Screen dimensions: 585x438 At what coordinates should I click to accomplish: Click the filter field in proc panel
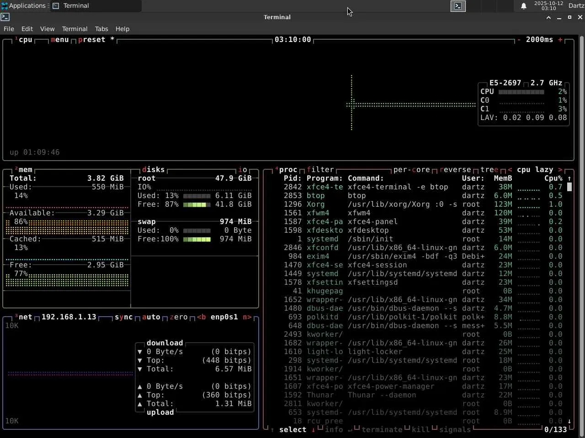[320, 170]
